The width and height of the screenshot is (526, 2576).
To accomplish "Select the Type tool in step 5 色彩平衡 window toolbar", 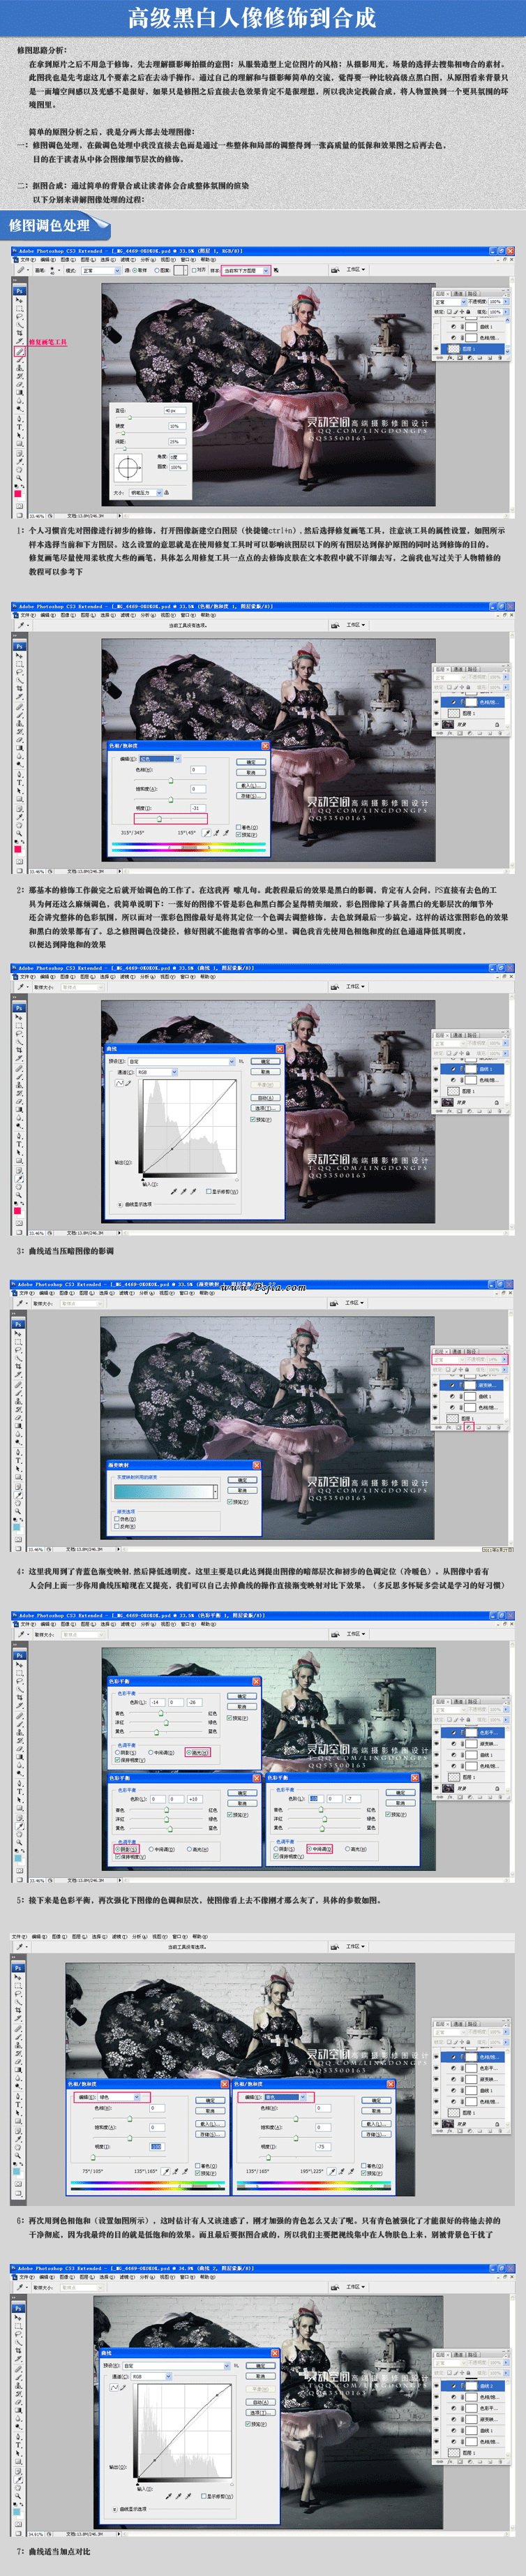I will 20,1792.
